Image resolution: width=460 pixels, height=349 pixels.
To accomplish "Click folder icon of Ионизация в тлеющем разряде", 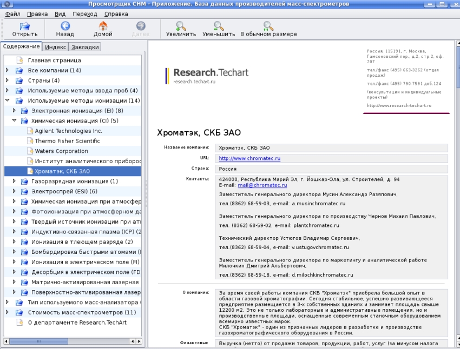I will [x=25, y=242].
